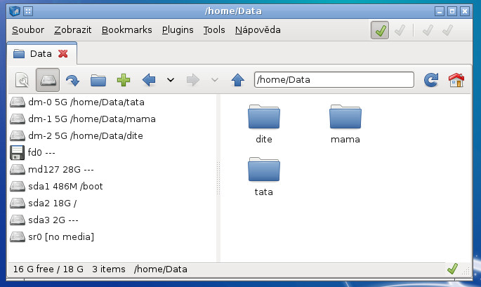Click the /home/Data path field
Viewport: 481px width, 287px height.
tap(334, 80)
